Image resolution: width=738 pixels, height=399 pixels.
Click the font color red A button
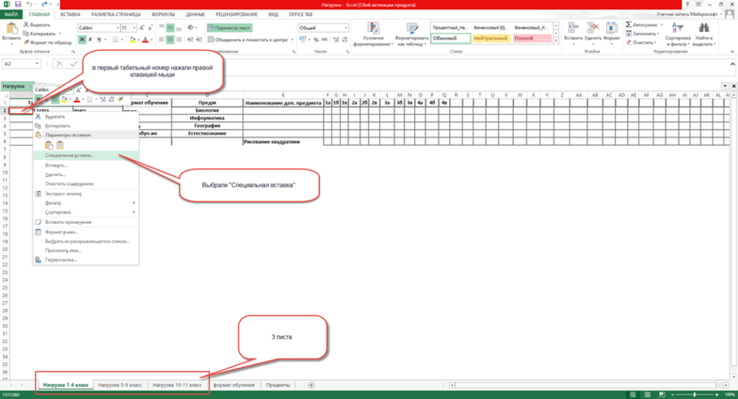(146, 39)
